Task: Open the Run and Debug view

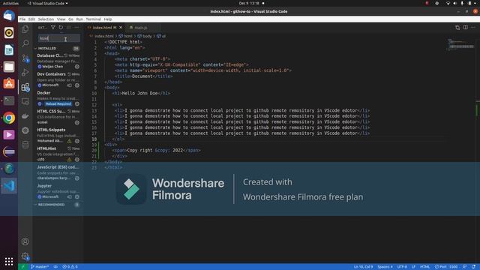Action: coord(25,73)
